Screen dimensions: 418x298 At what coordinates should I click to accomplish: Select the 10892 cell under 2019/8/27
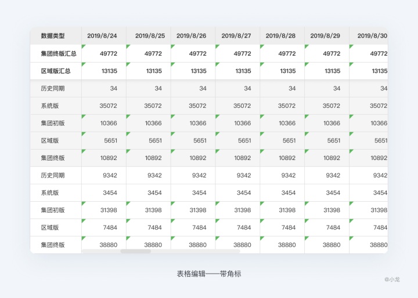tap(238, 158)
